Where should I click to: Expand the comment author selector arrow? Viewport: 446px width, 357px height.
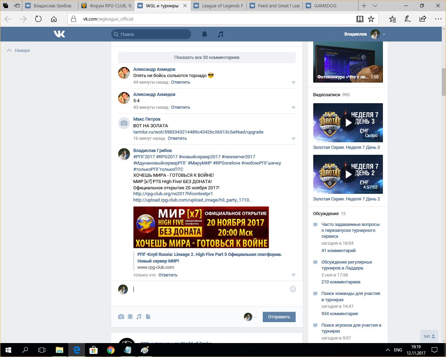[x=256, y=317]
